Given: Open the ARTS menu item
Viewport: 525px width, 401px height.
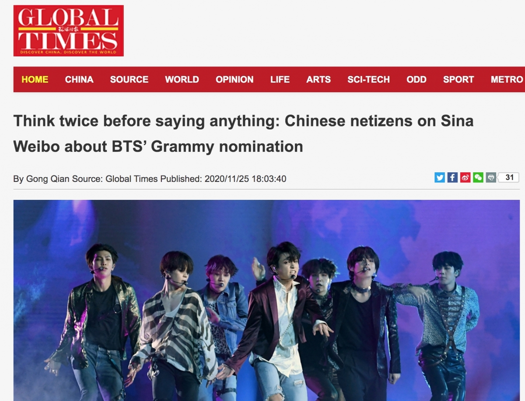Looking at the screenshot, I should [x=318, y=80].
